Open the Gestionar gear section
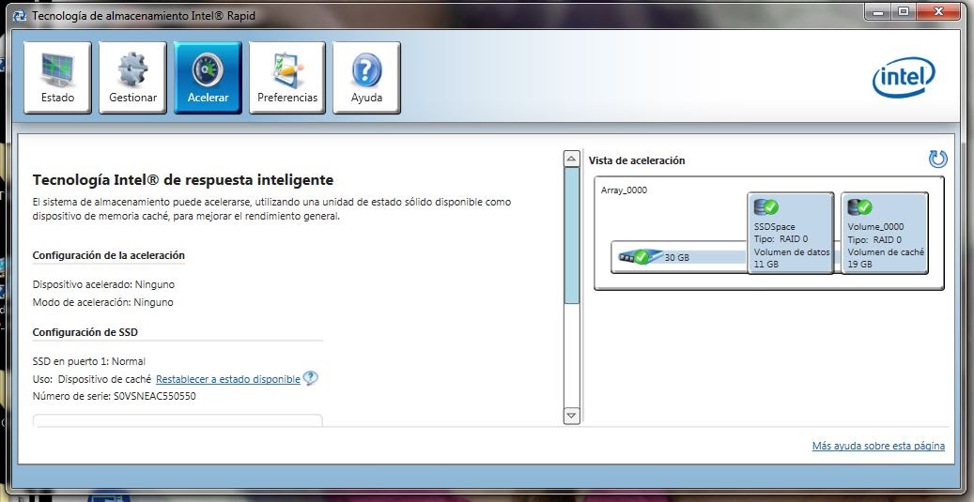974x502 pixels. tap(132, 77)
